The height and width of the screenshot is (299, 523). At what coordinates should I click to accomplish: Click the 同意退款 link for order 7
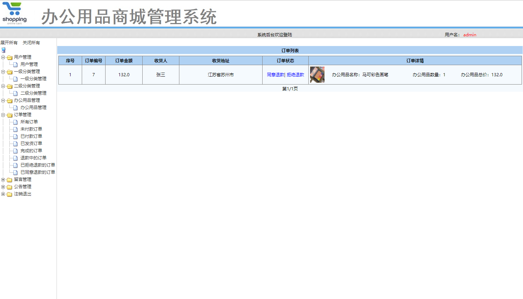(x=276, y=74)
